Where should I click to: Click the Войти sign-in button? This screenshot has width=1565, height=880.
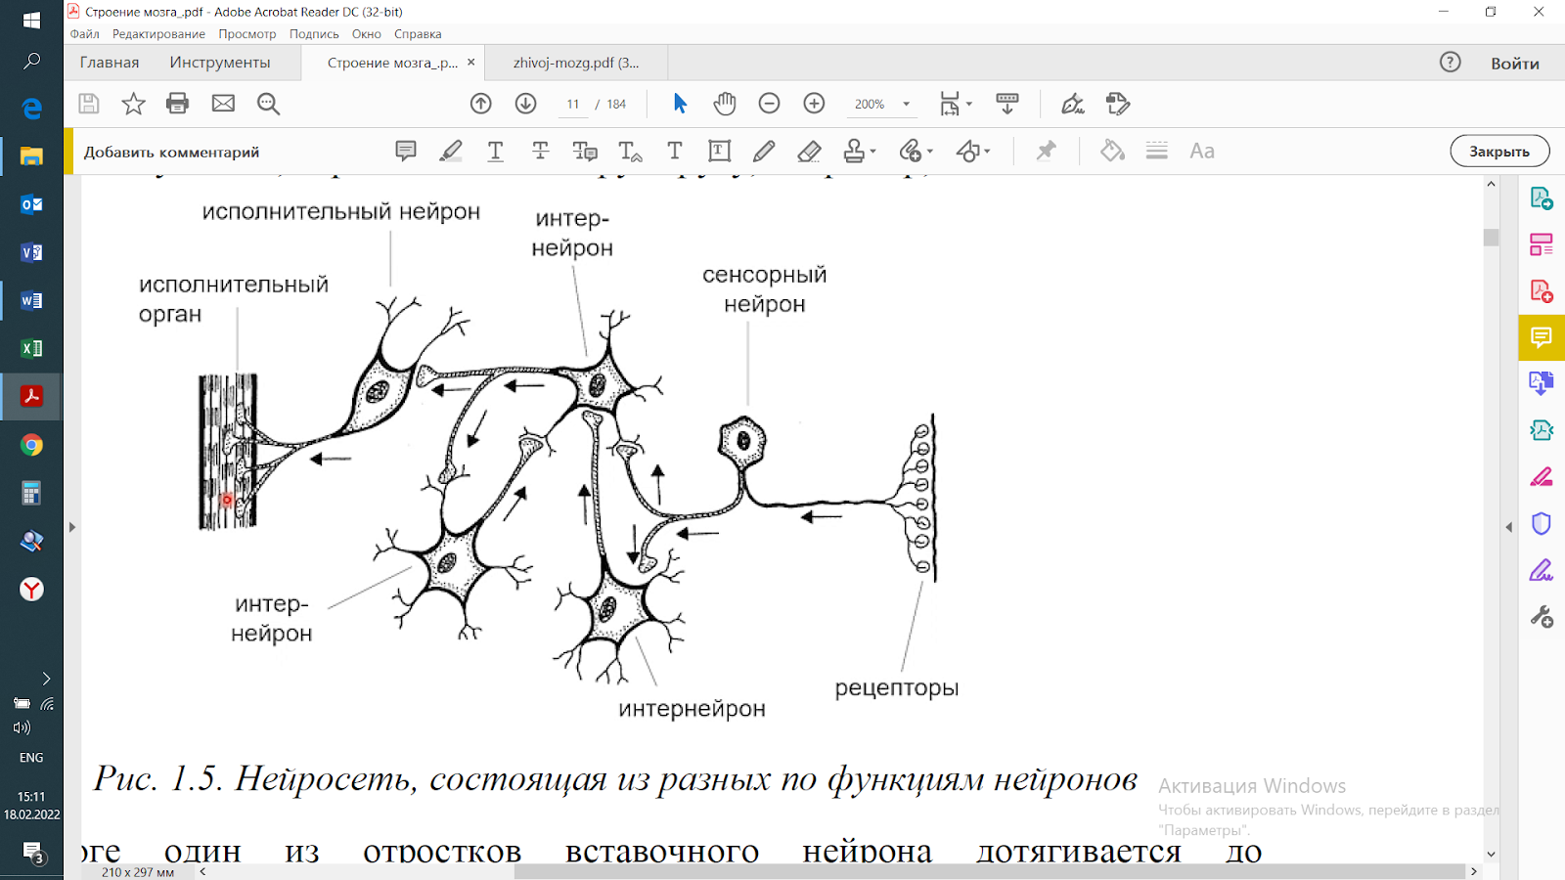1514,64
